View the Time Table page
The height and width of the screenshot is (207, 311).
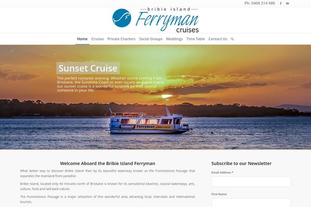(x=195, y=39)
